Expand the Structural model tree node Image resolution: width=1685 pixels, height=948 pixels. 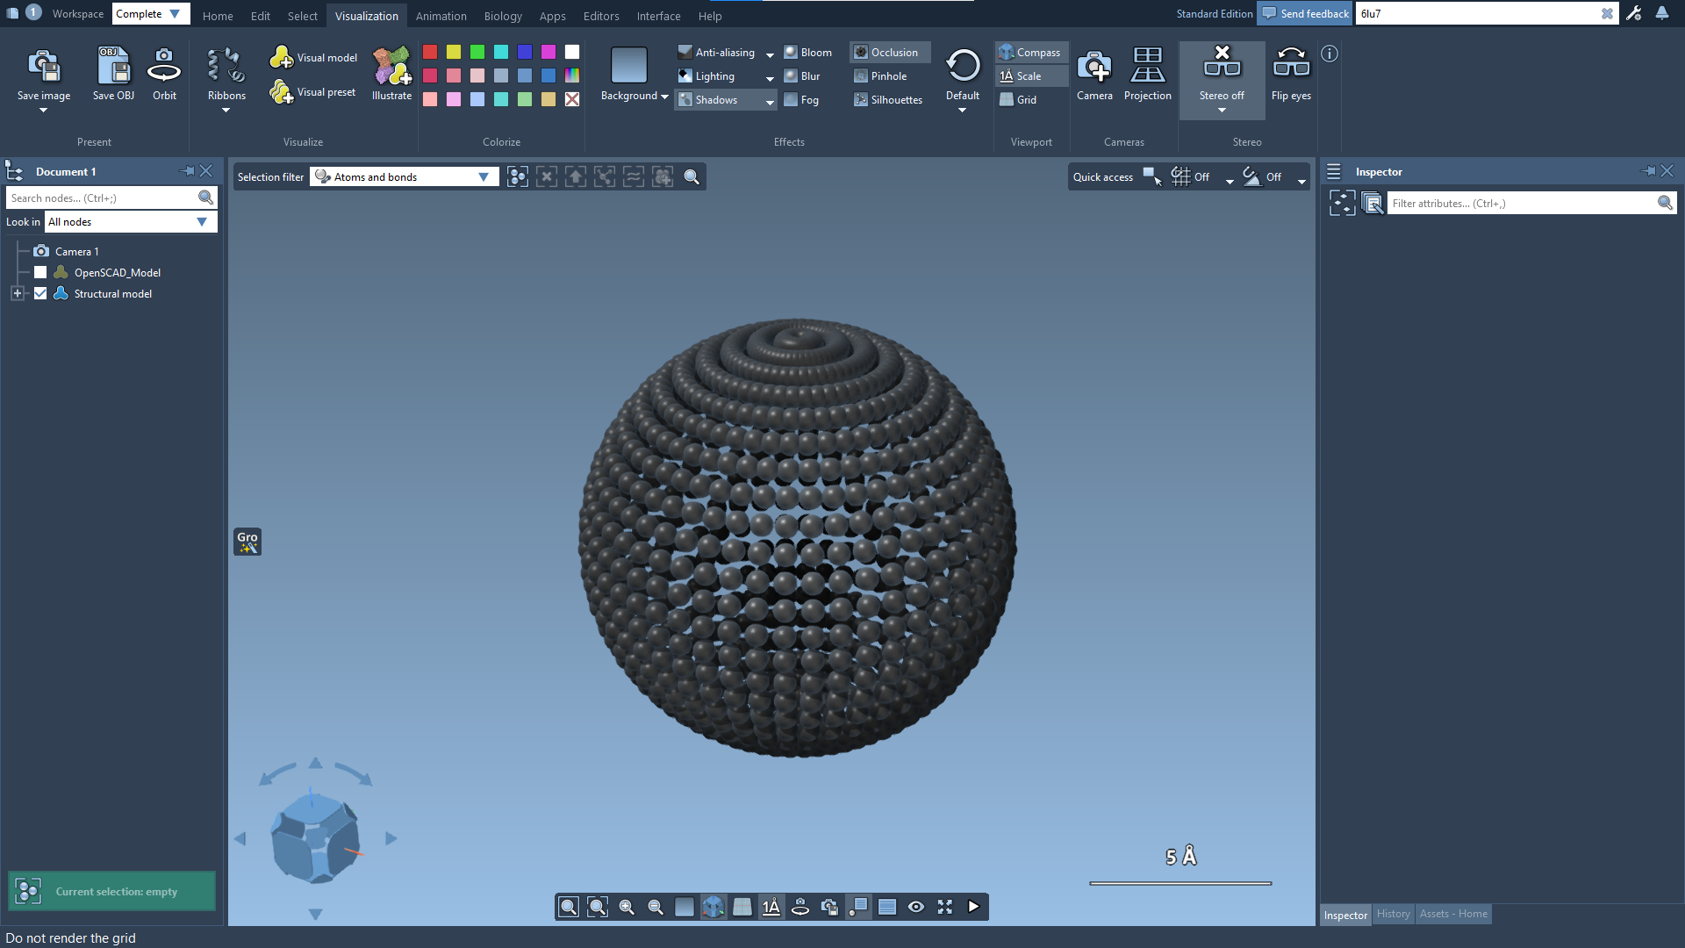pos(18,294)
